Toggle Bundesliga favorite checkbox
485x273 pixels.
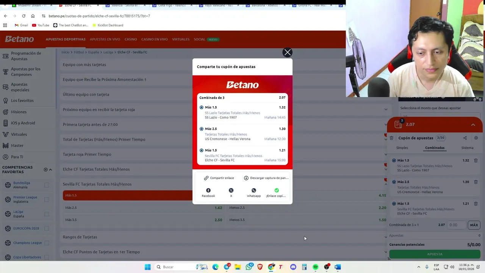[x=47, y=185]
